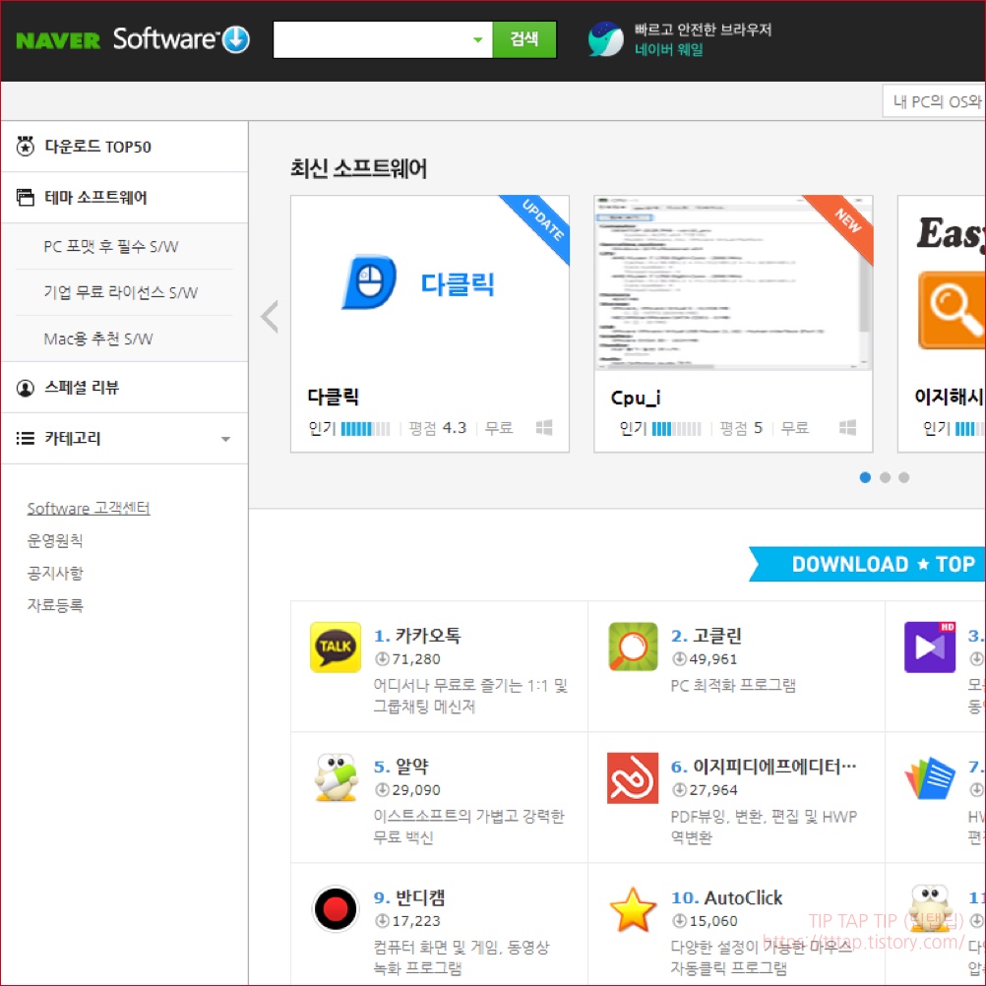
Task: Open PC 포맷 후 필수 S/W
Action: (110, 246)
